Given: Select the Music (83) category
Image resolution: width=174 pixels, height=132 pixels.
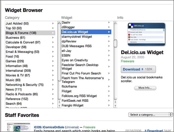Looking at the screenshot, I should pos(30,80).
